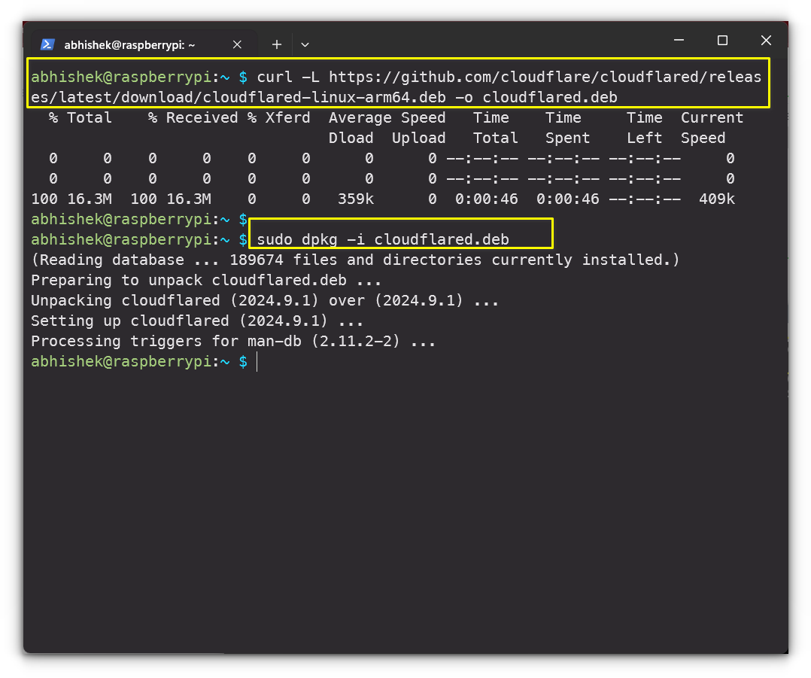Image resolution: width=811 pixels, height=678 pixels.
Task: Click the word curl in the first command
Action: pos(275,78)
